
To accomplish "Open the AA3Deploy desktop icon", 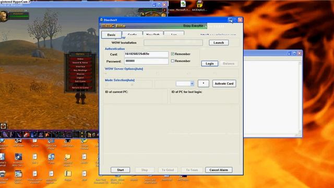I will [199, 6].
